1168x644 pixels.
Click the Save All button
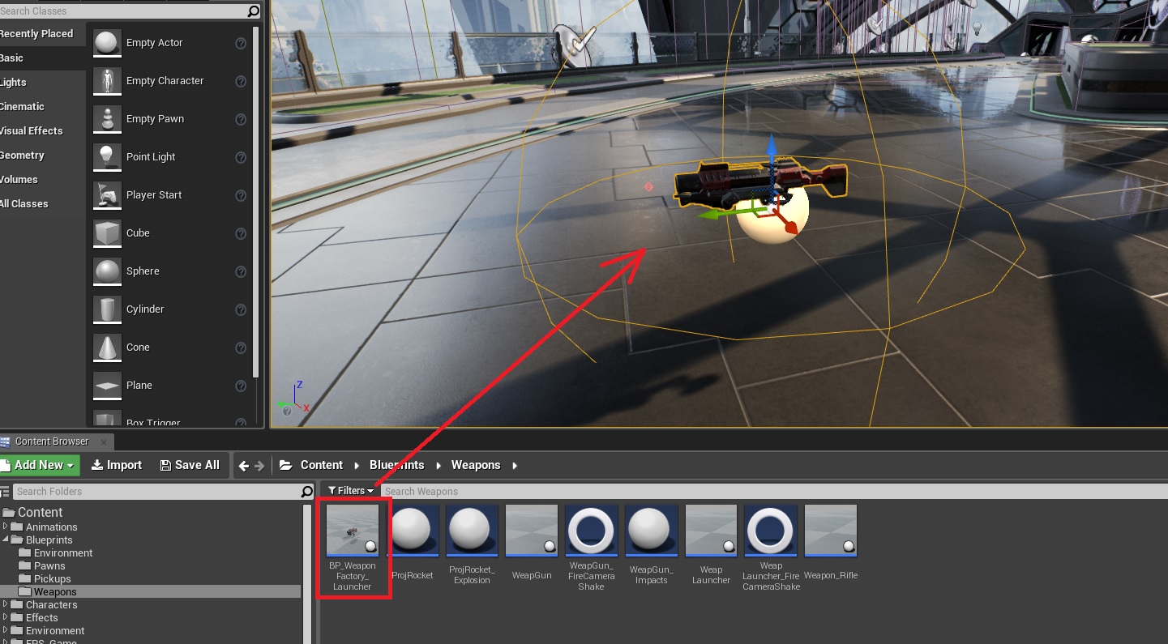(190, 465)
